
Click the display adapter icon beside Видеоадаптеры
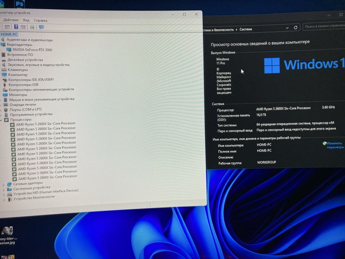pos(3,44)
